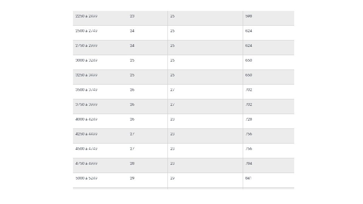This screenshot has width=363, height=204.
Task: Select the '4500 à 4749' row label
Action: pos(86,149)
